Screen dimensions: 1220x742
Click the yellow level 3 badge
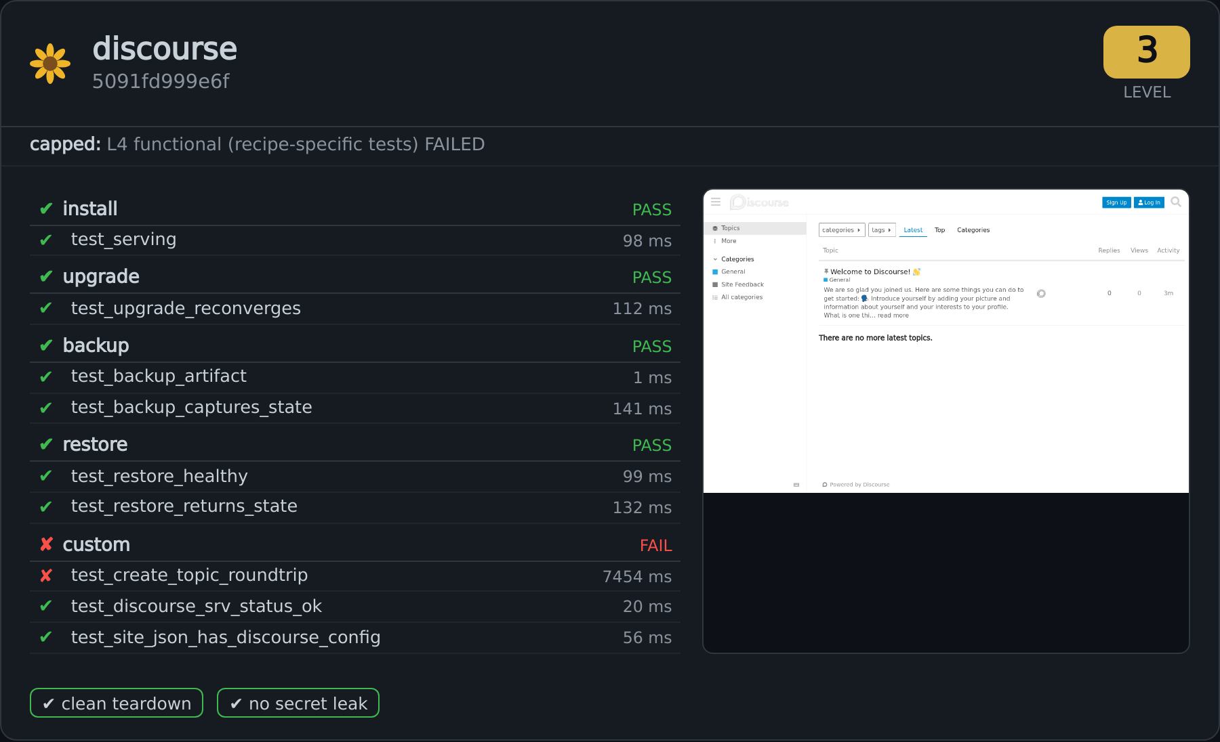[x=1147, y=52]
